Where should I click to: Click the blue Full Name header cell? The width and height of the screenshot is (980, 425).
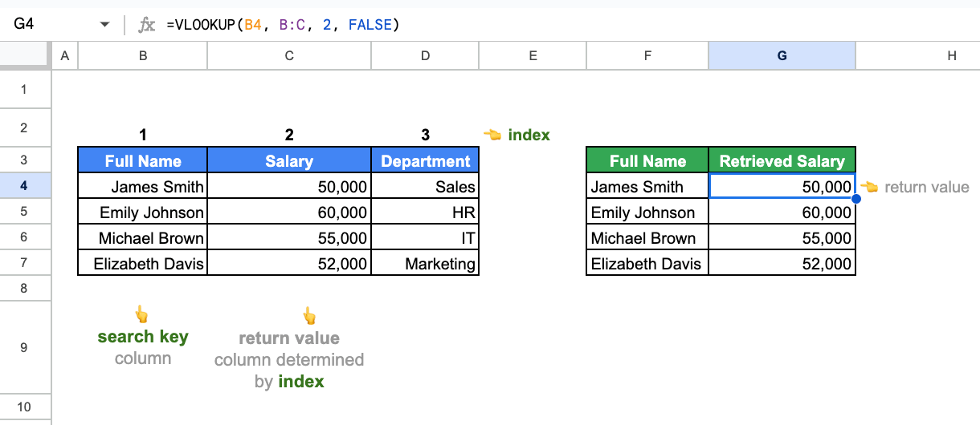coord(143,160)
